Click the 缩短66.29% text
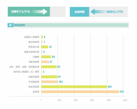This screenshot has width=137, height=109. click(115, 12)
